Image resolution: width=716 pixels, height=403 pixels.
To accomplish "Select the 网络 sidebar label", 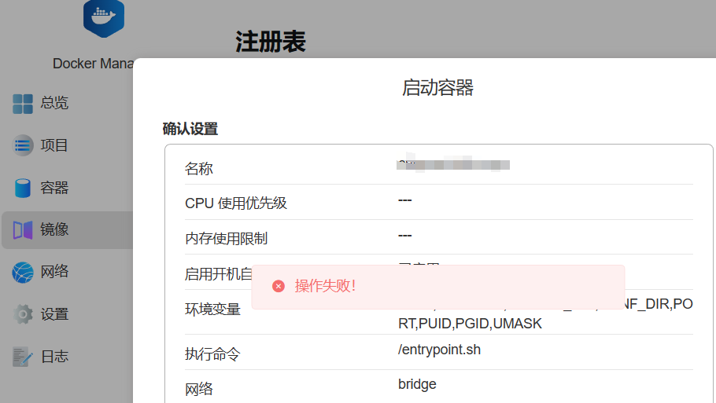I will coord(54,272).
